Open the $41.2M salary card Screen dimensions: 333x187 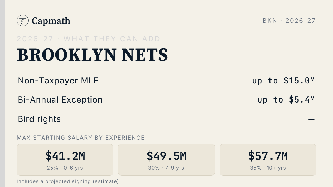pos(65,160)
